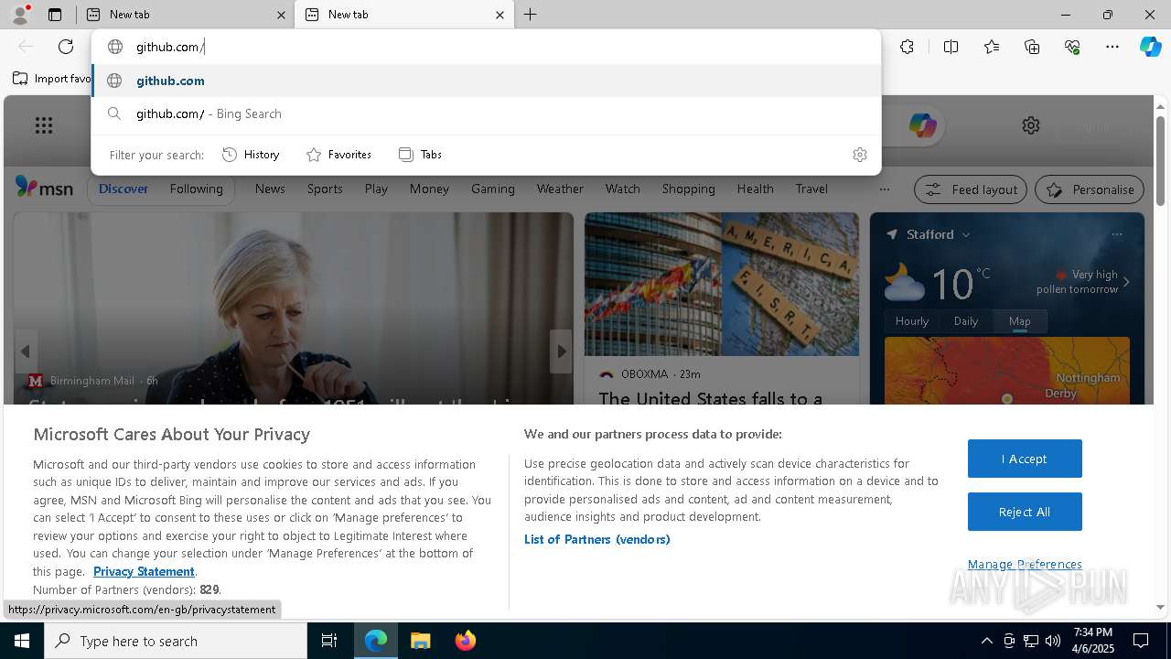Click Windows taskbar search box

tap(176, 641)
